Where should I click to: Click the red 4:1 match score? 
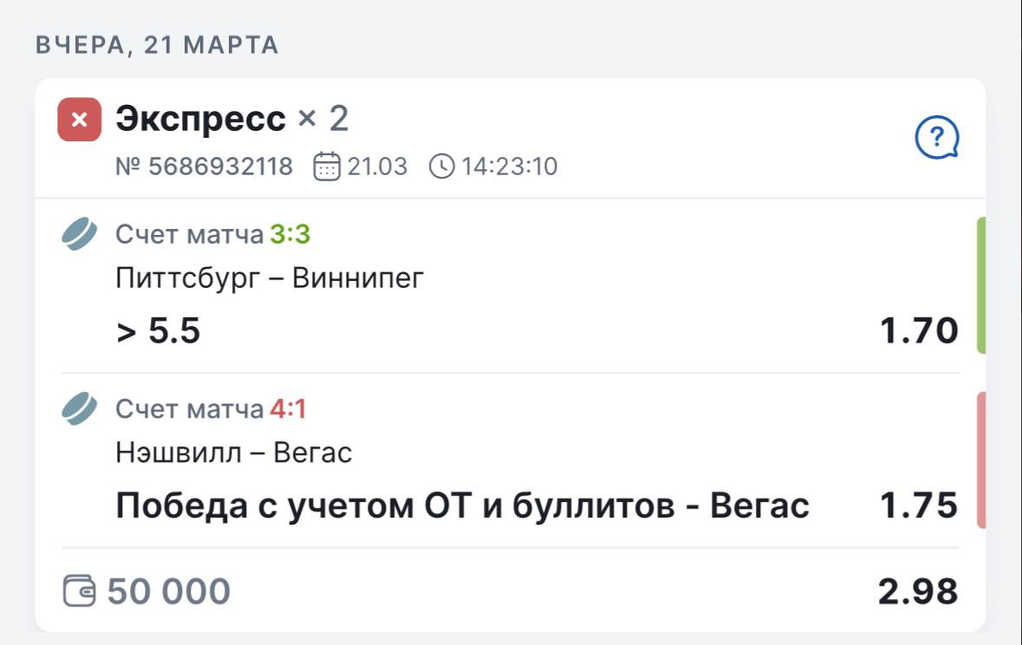tap(288, 408)
